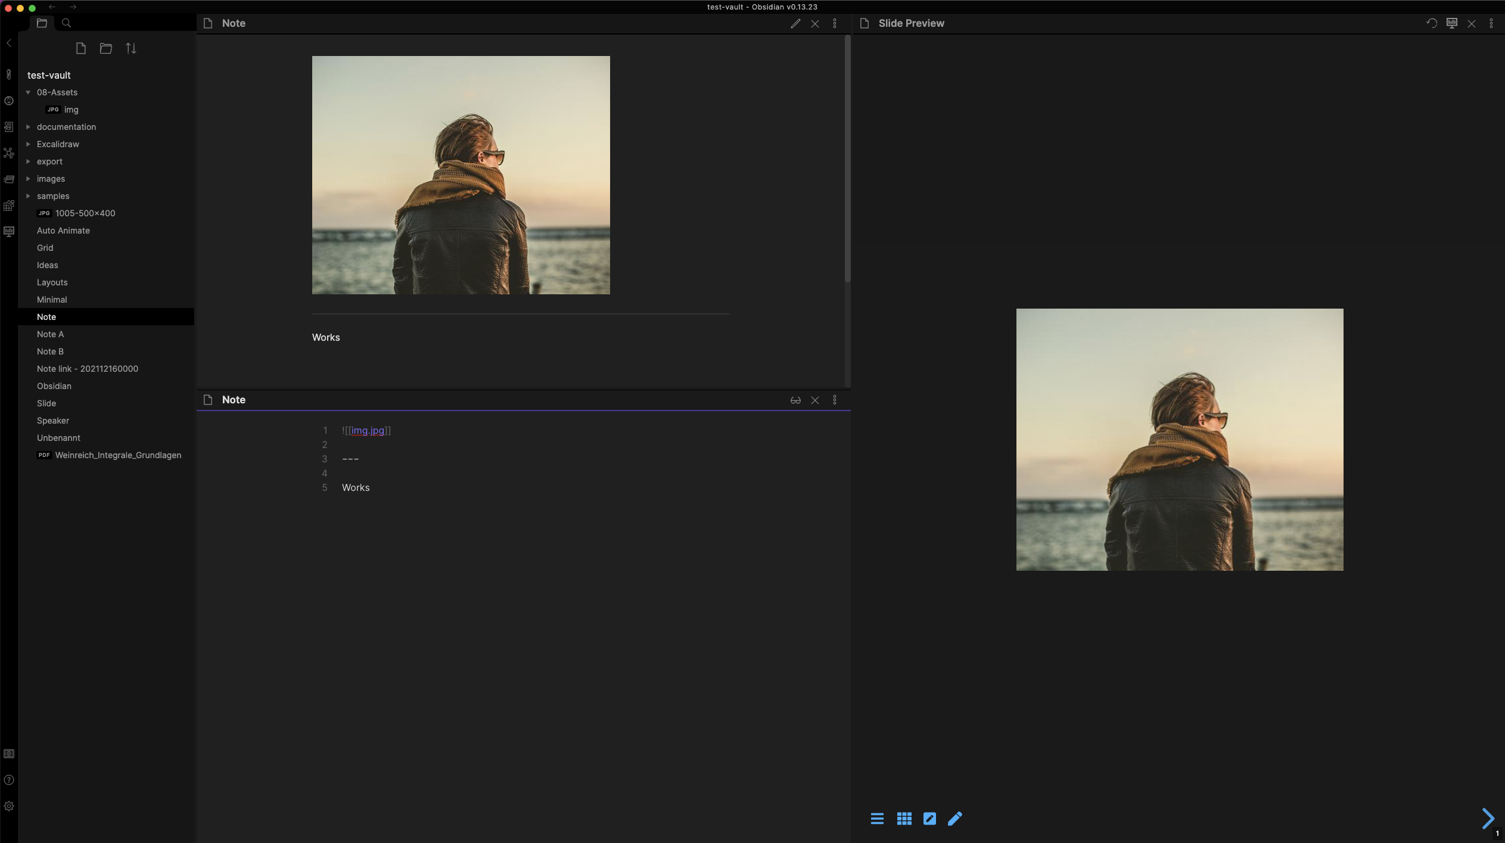Open the Slide Preview pane menu
This screenshot has height=843, width=1505.
(x=1492, y=23)
